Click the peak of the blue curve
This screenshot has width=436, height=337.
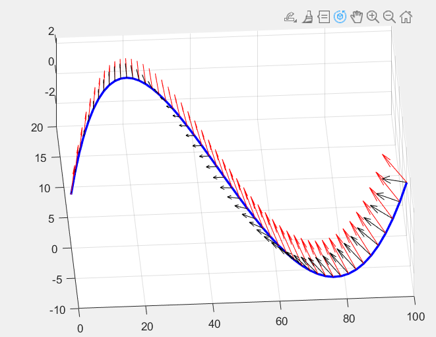tap(125, 78)
